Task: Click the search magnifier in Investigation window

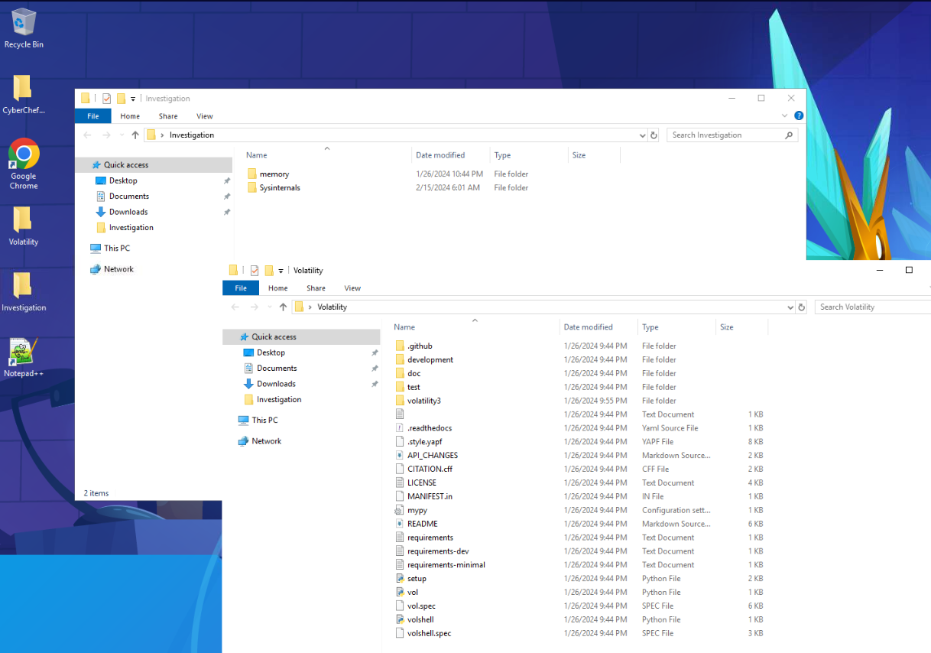Action: tap(789, 135)
